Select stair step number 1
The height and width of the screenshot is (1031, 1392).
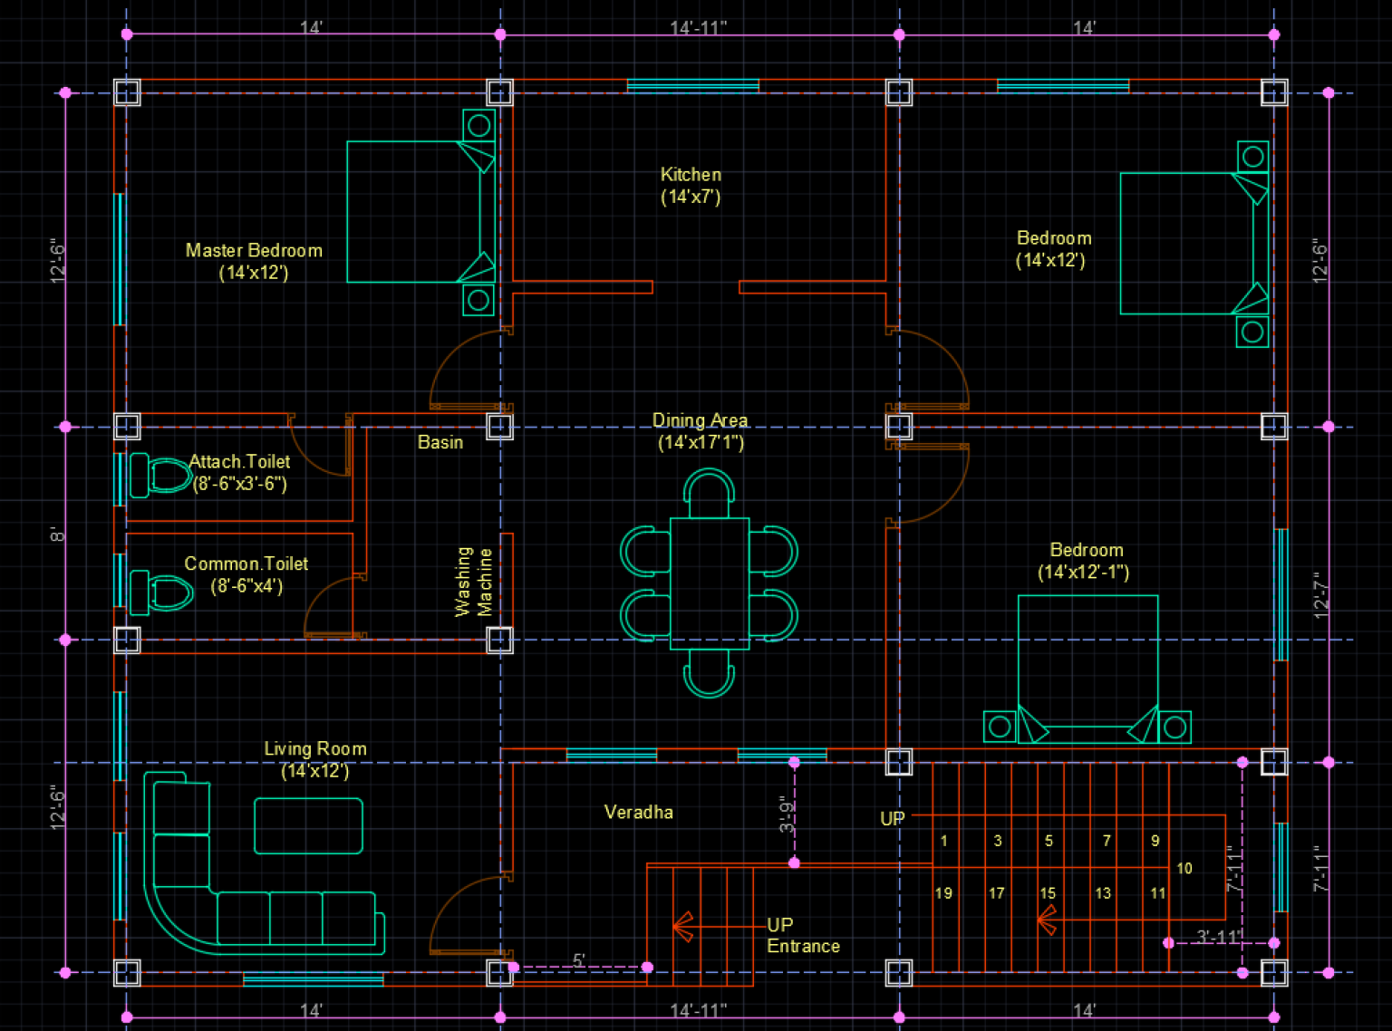[943, 841]
